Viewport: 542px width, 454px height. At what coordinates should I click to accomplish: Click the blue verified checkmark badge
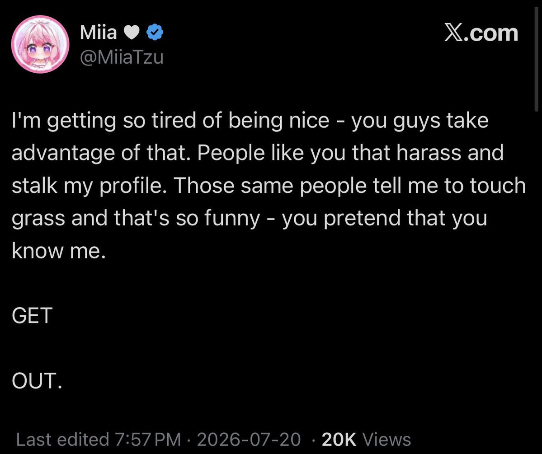pyautogui.click(x=155, y=33)
